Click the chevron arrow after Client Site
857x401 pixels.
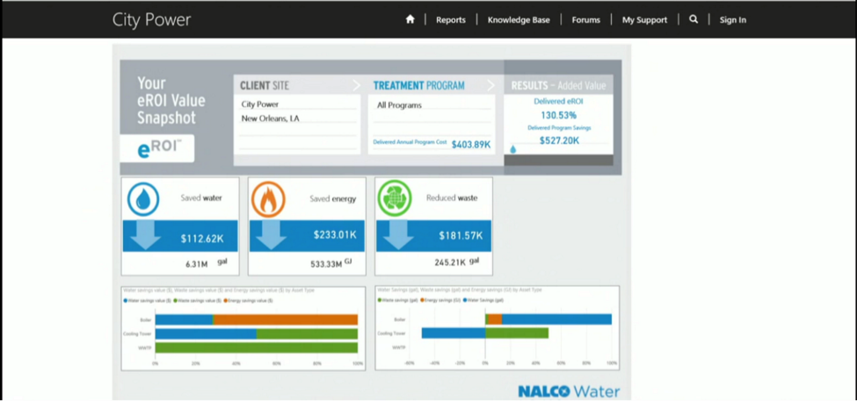click(356, 85)
